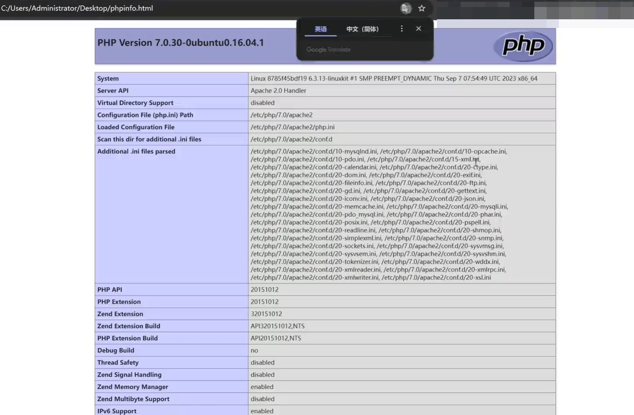Click the Zend Extension Build label
634x415 pixels.
[129, 326]
